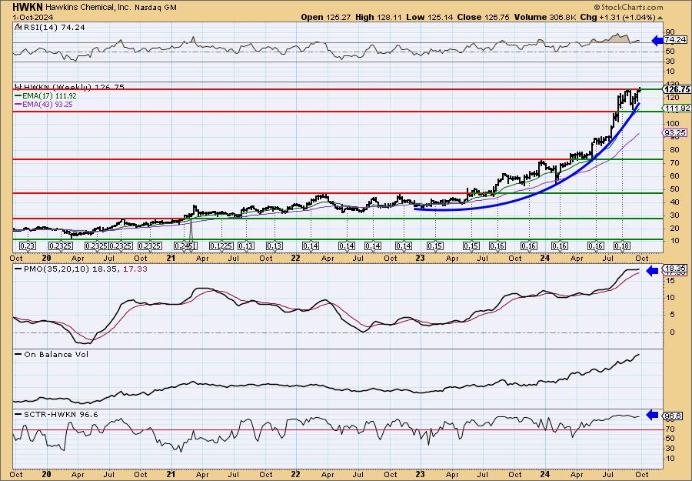Click the HWKN ticker symbol in the header

tap(28, 7)
